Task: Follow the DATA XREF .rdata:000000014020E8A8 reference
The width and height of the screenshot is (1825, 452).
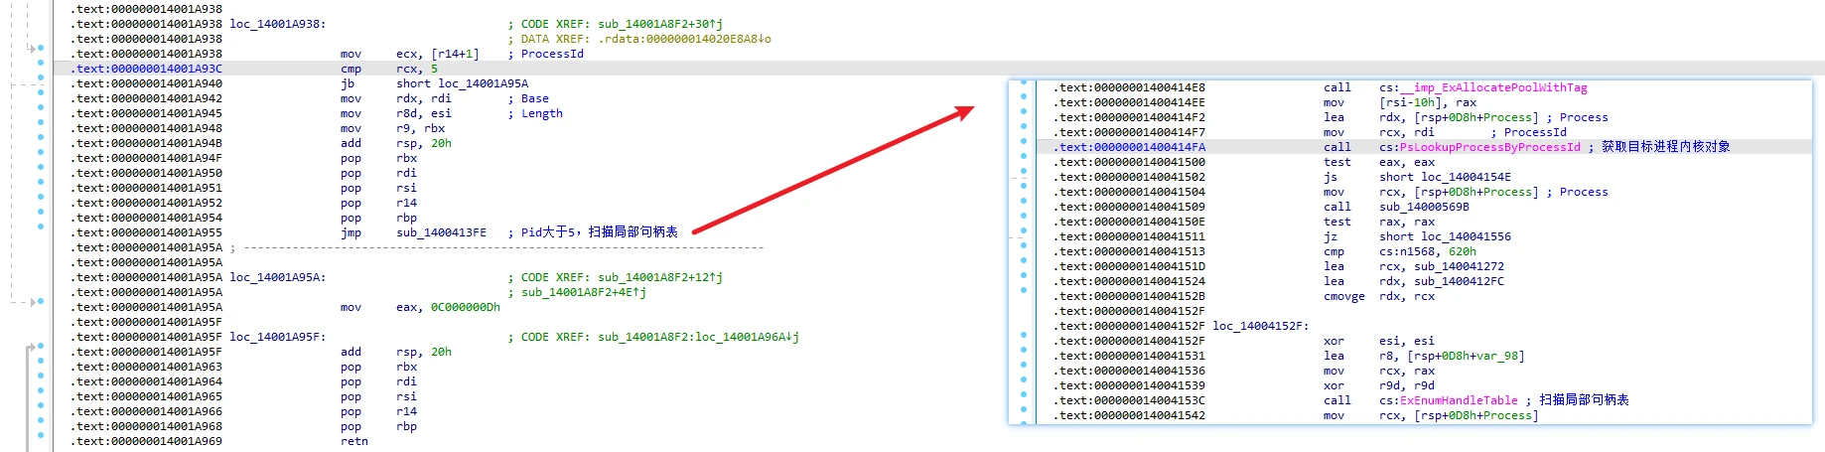Action: pos(685,39)
